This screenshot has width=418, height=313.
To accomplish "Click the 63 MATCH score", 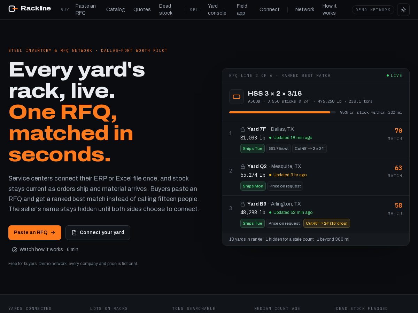I will [395, 171].
